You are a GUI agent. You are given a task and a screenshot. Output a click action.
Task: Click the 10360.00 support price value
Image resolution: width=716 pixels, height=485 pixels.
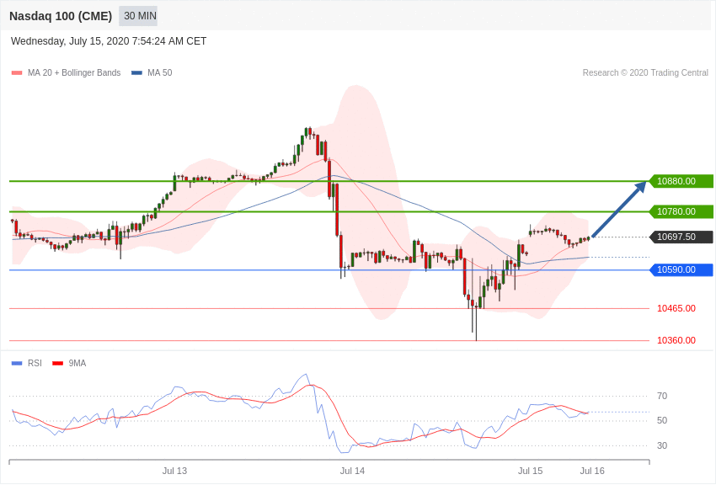click(676, 340)
